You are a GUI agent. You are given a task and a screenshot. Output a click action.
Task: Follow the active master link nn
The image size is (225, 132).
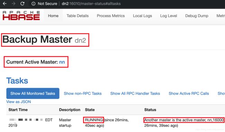click(62, 62)
